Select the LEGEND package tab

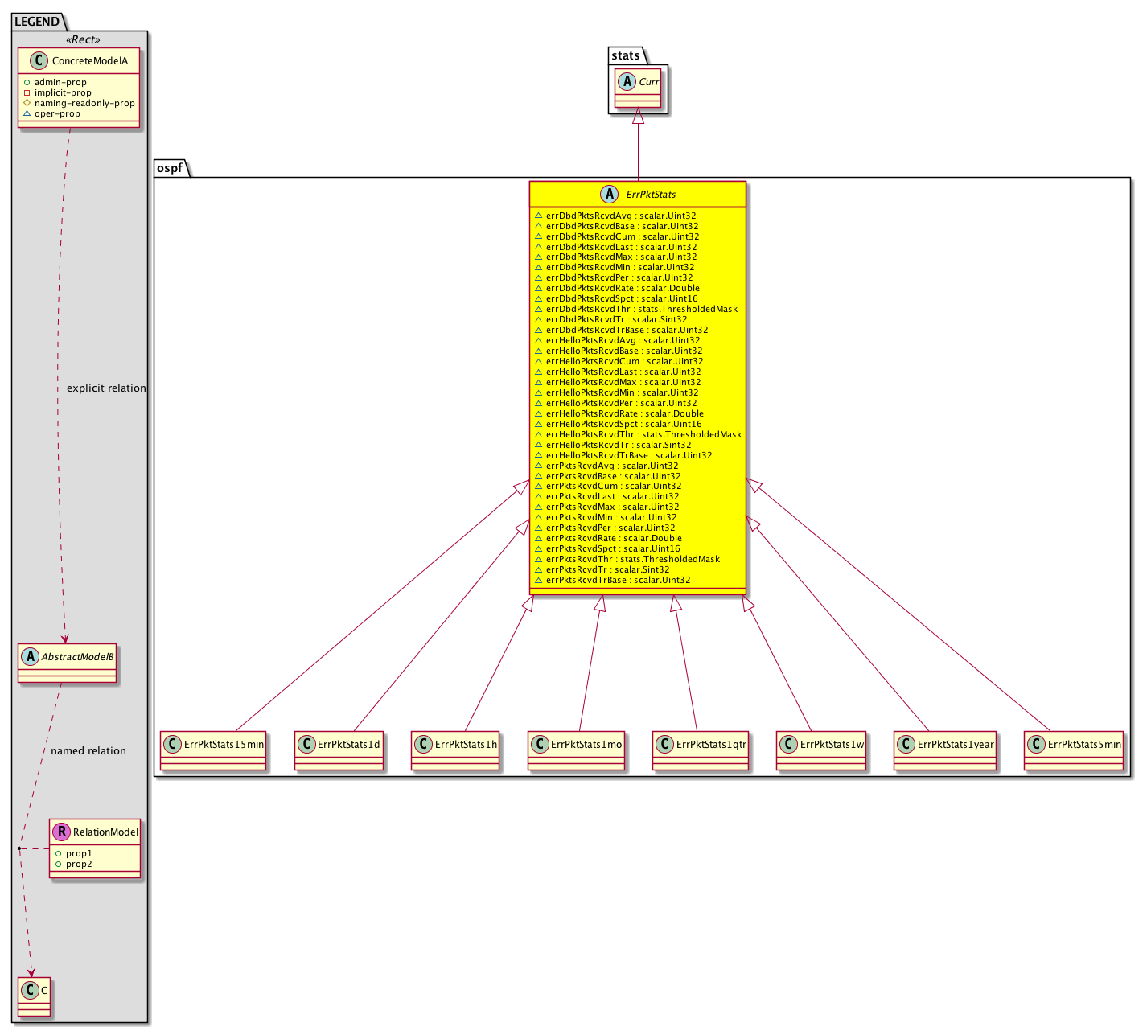[x=37, y=22]
